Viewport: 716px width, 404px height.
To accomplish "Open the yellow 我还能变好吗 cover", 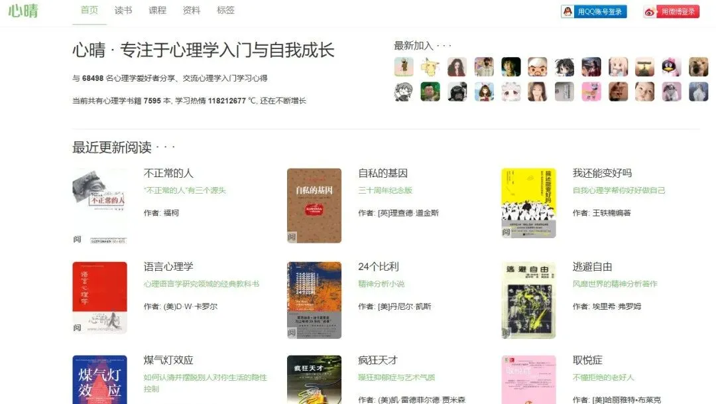I will pos(528,203).
